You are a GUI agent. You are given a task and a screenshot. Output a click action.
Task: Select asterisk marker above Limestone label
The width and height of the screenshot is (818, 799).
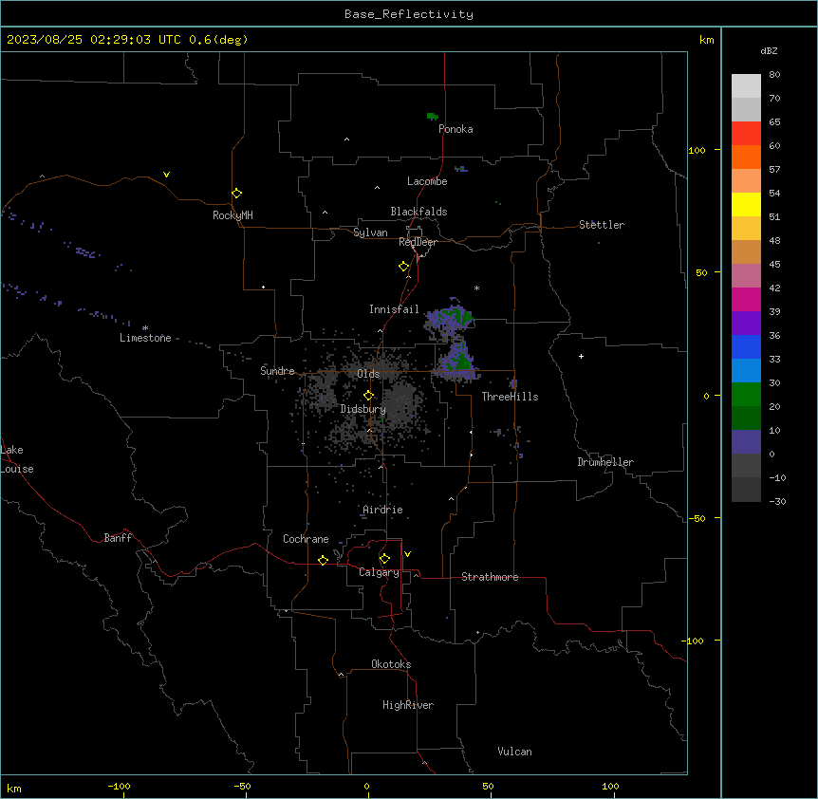pyautogui.click(x=145, y=328)
